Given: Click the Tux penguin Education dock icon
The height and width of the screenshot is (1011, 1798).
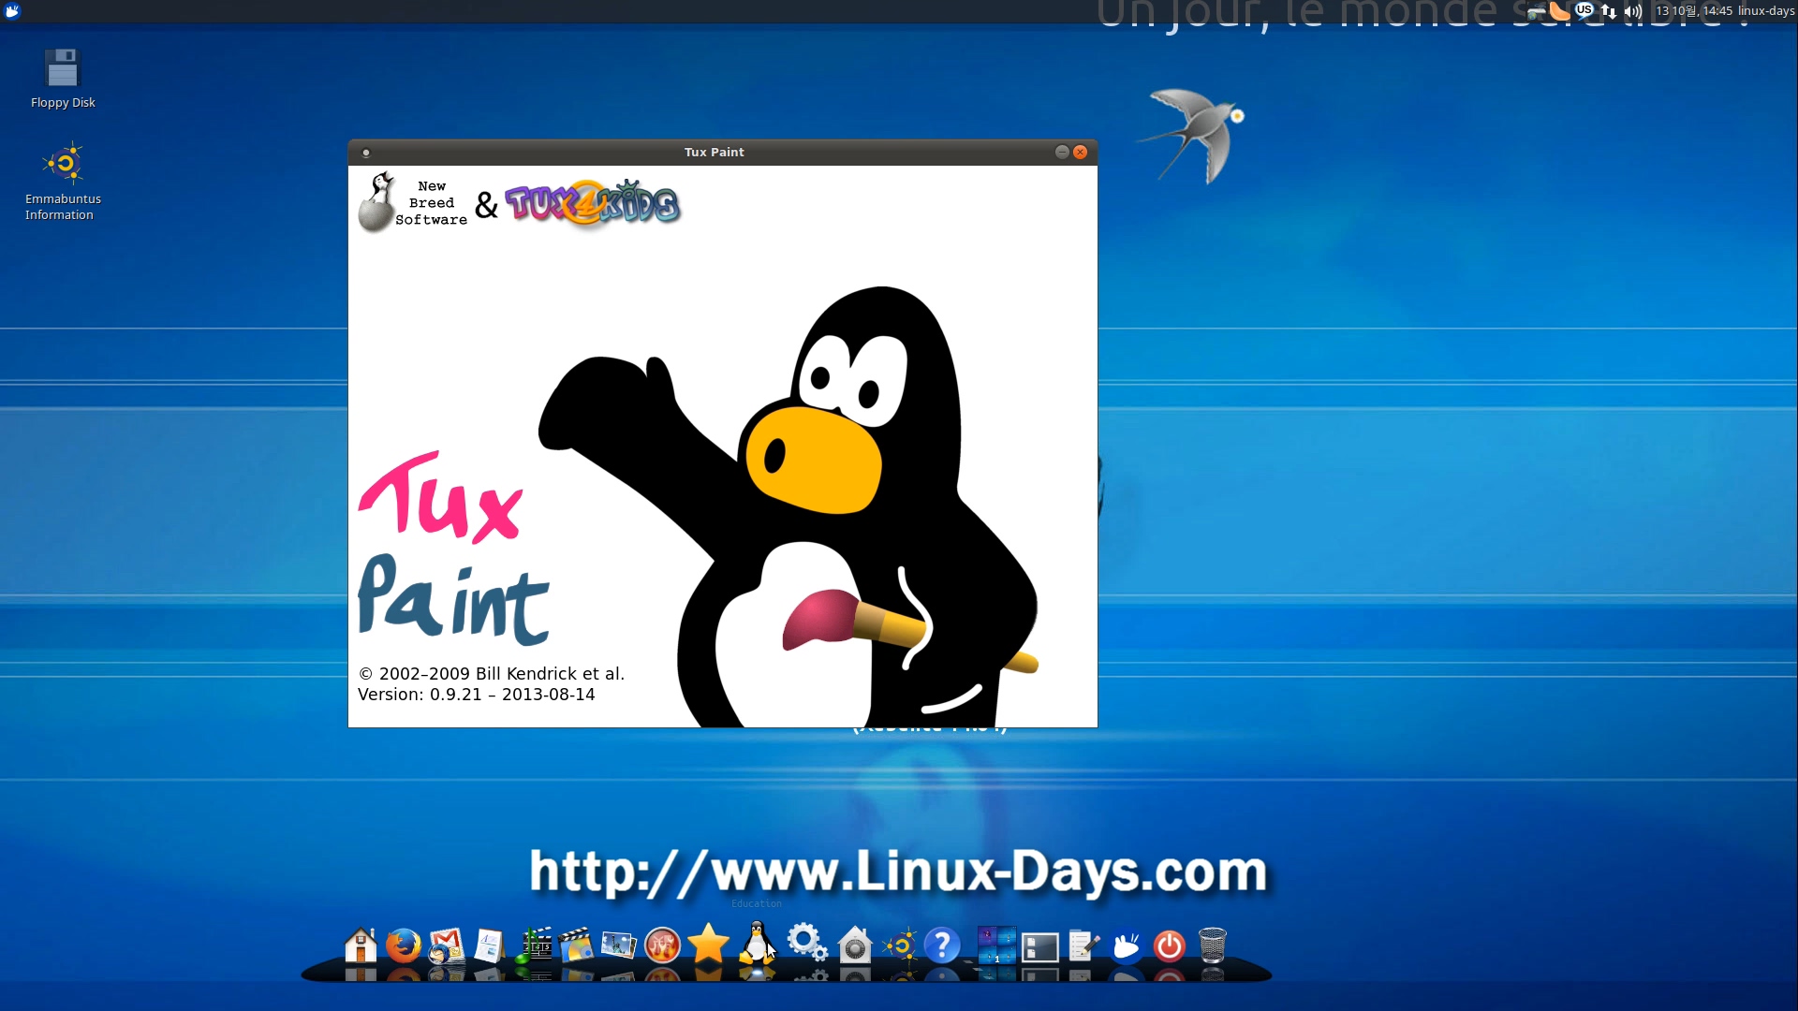Looking at the screenshot, I should [x=757, y=942].
